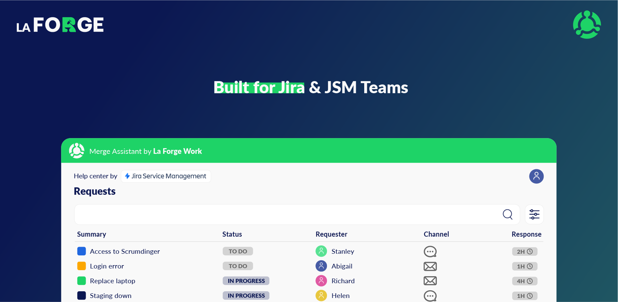618x302 pixels.
Task: Click 1H response badge for Login error
Action: pyautogui.click(x=525, y=266)
